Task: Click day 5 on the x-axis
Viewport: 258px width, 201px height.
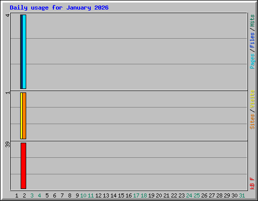Action: pos(47,195)
